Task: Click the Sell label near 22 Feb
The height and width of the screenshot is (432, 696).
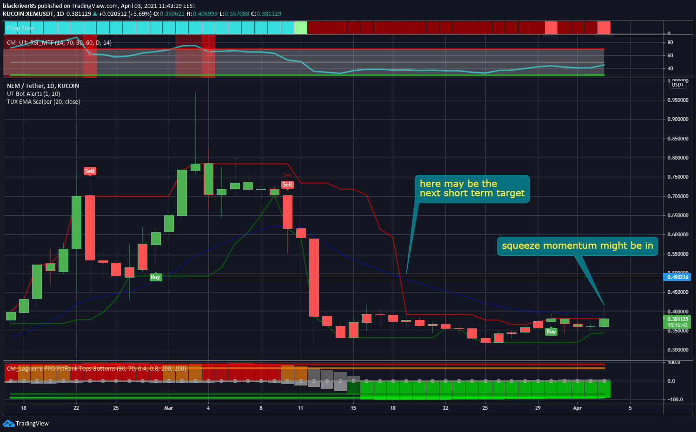Action: [90, 171]
